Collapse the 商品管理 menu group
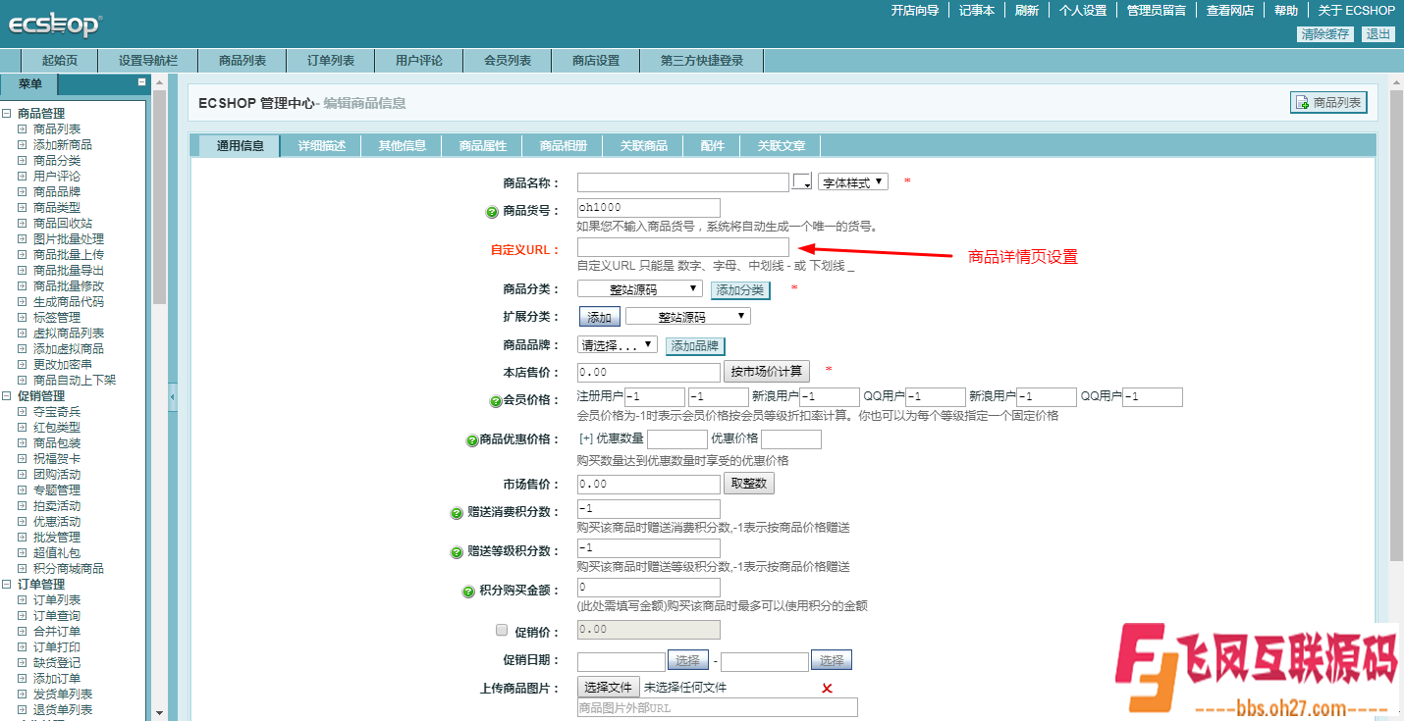Image resolution: width=1404 pixels, height=721 pixels. click(6, 114)
